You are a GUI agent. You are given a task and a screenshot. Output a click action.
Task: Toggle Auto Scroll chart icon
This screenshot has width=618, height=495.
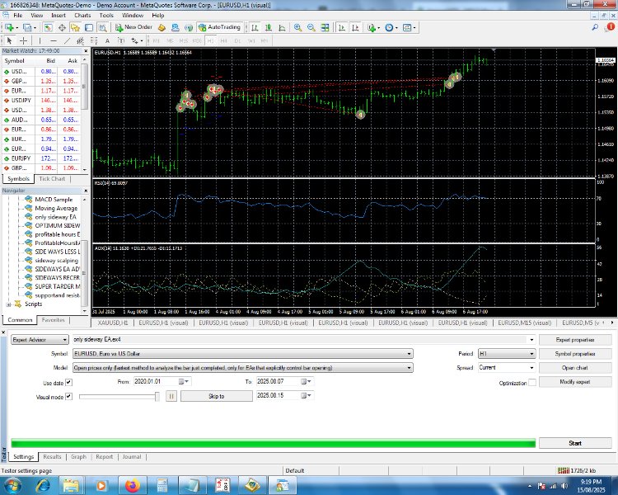[342, 27]
